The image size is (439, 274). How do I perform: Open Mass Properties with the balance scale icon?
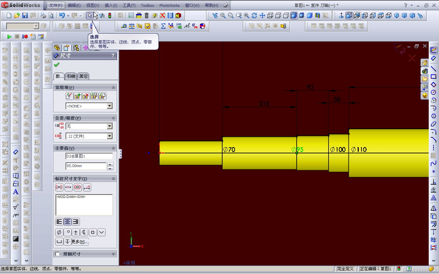click(132, 26)
